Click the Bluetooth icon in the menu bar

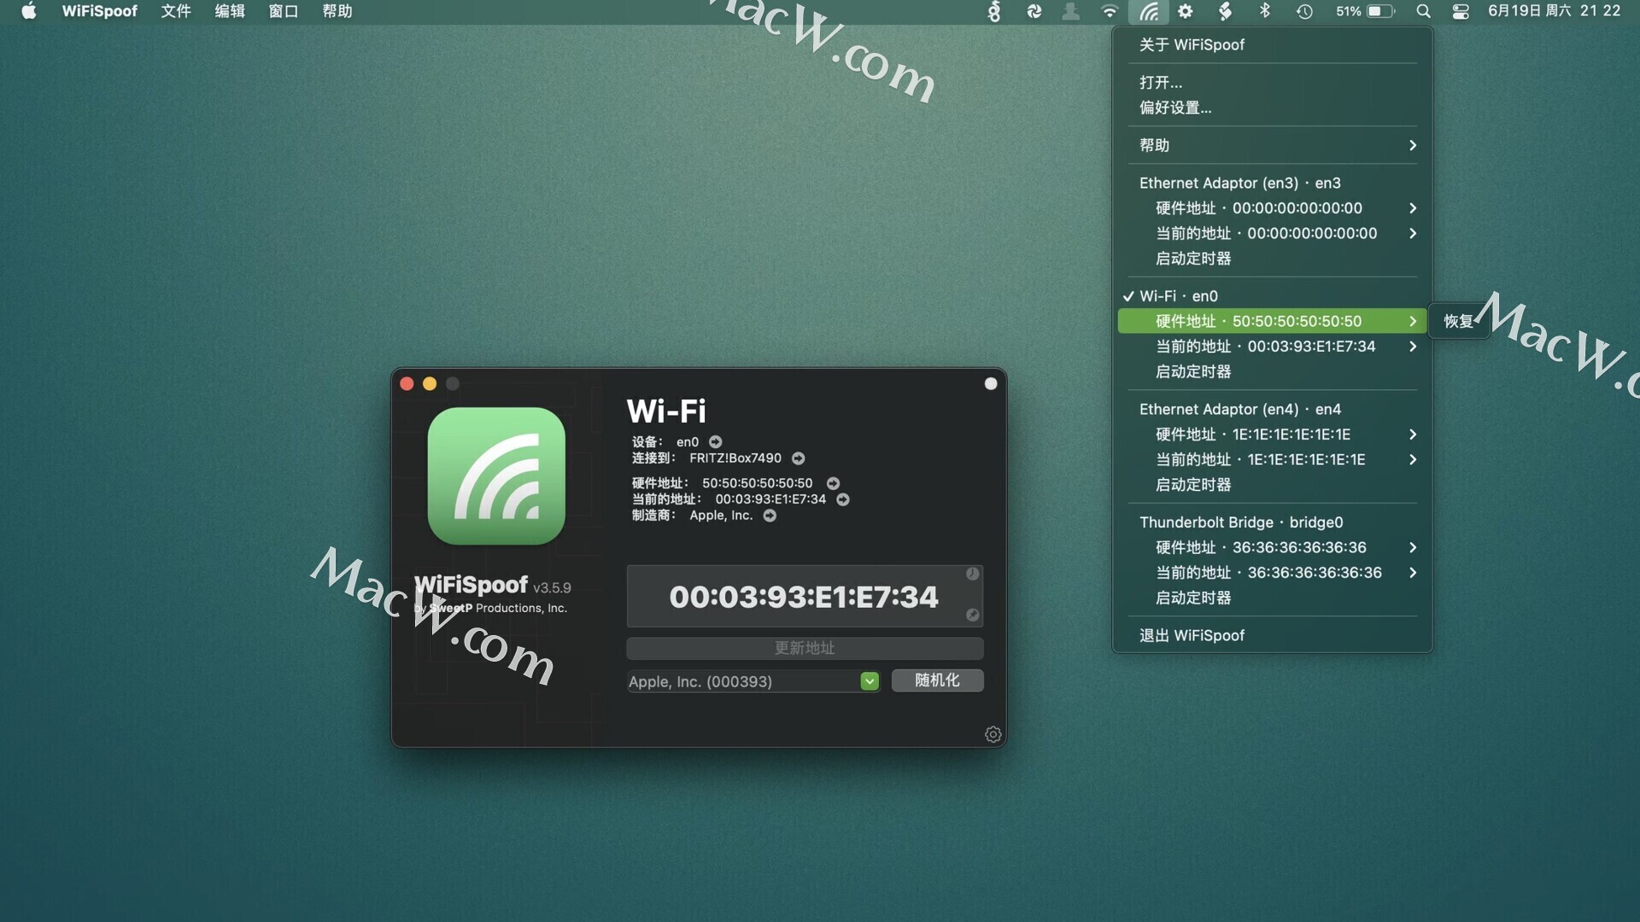(1265, 11)
